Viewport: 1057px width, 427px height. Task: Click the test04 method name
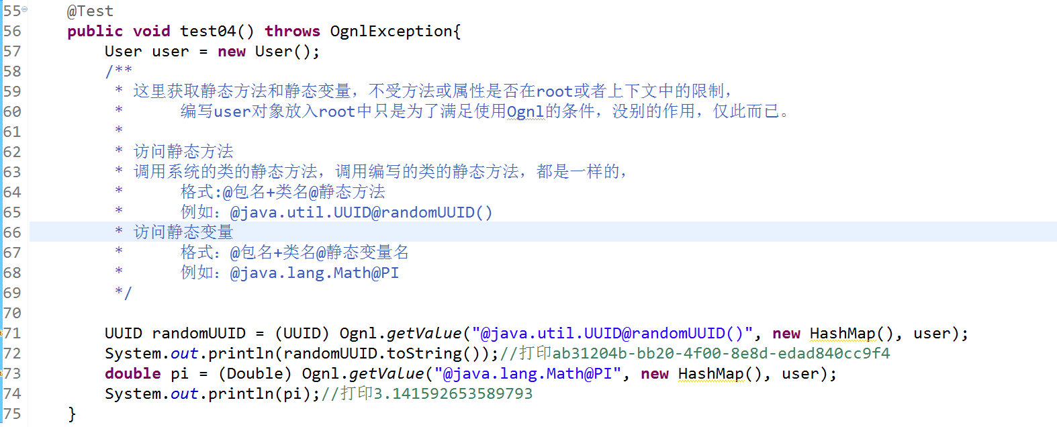click(208, 32)
